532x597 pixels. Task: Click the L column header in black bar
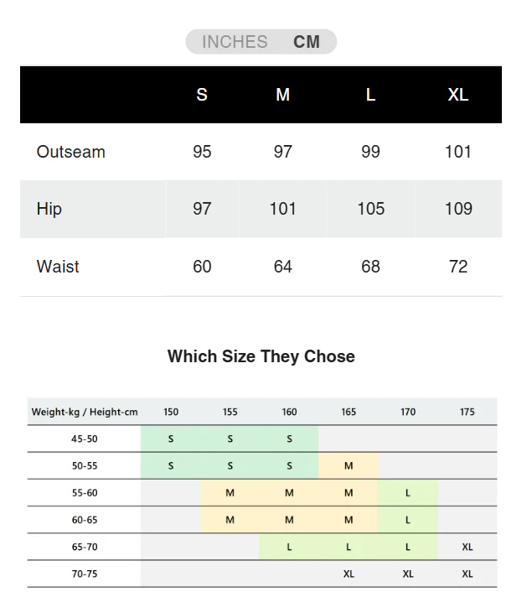point(370,95)
